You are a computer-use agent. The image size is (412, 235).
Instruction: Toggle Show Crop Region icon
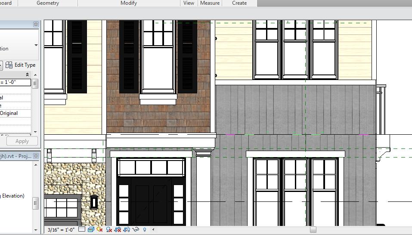point(127,229)
